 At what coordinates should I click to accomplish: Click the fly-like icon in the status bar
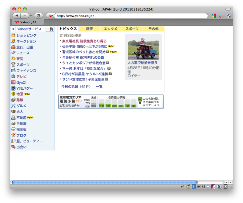182,187
